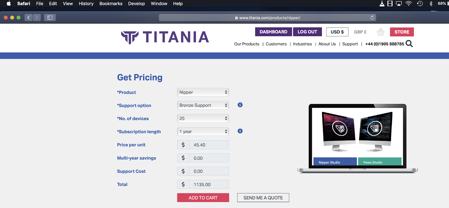Open the Edit menu

(53, 4)
